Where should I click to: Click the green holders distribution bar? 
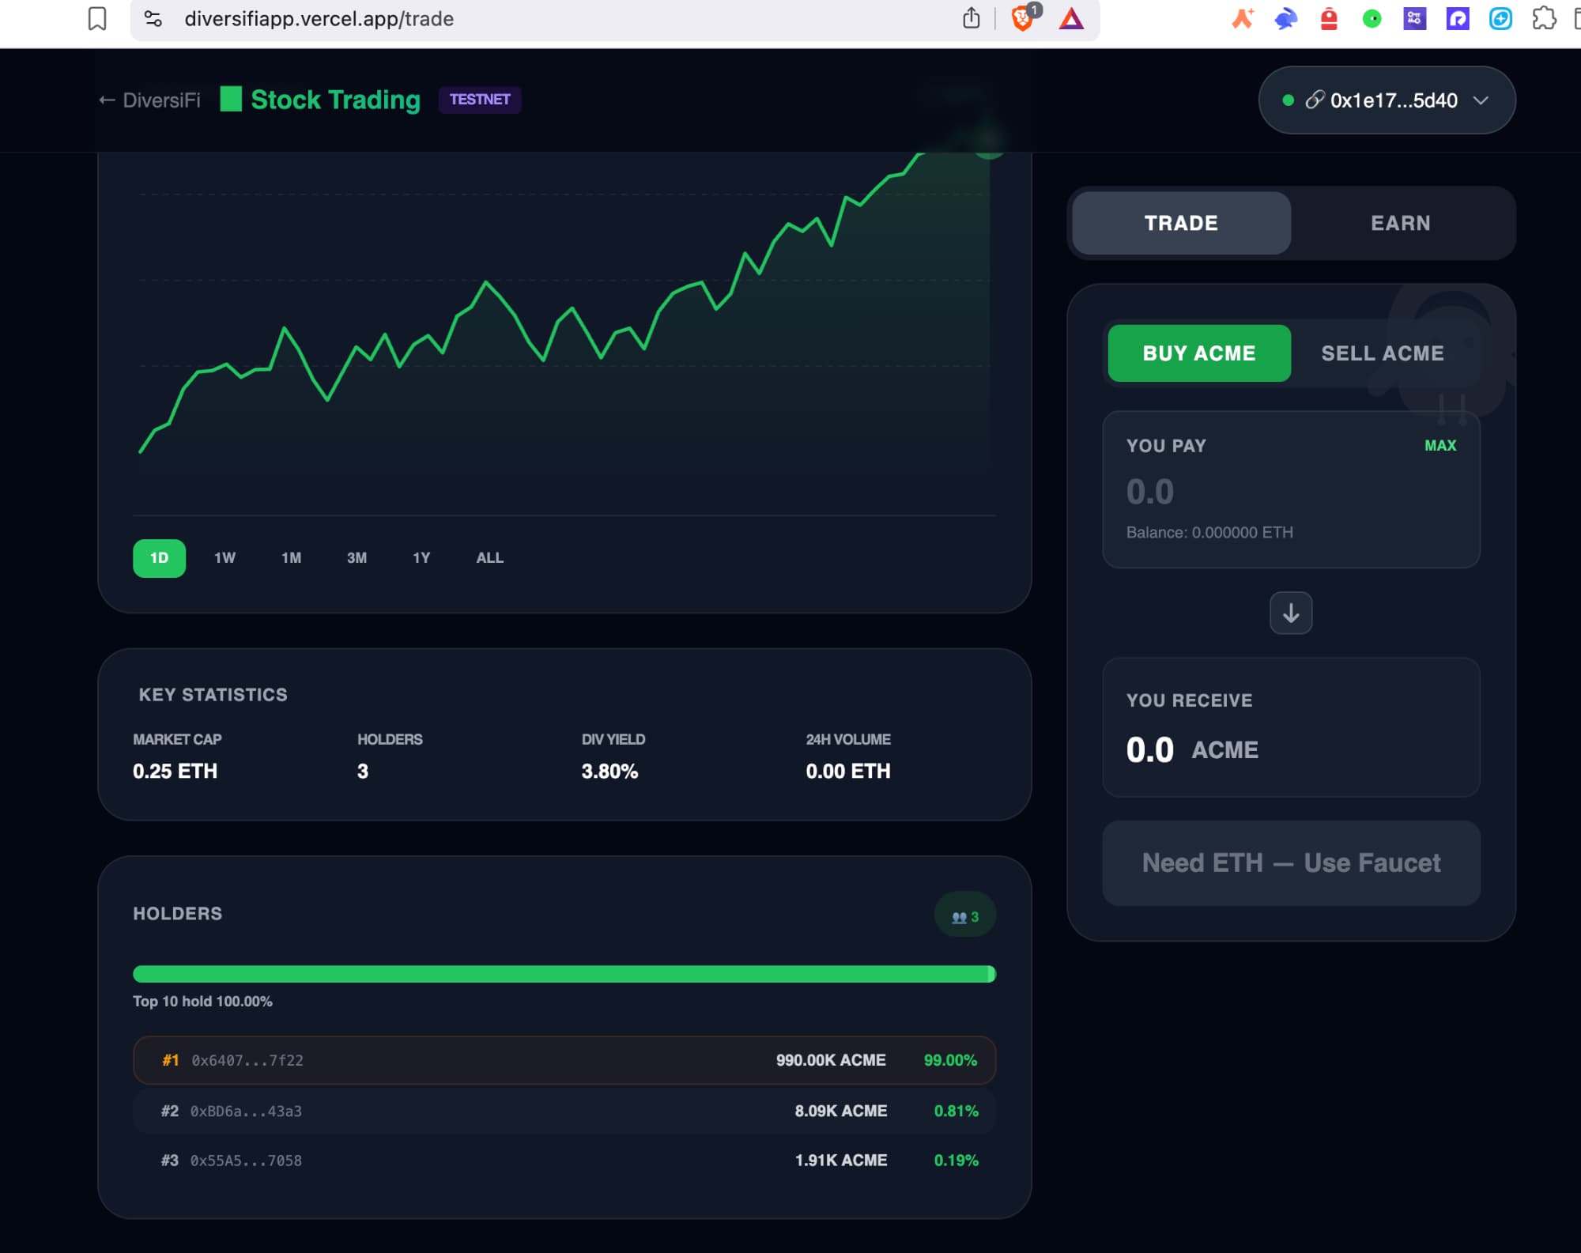(x=564, y=974)
